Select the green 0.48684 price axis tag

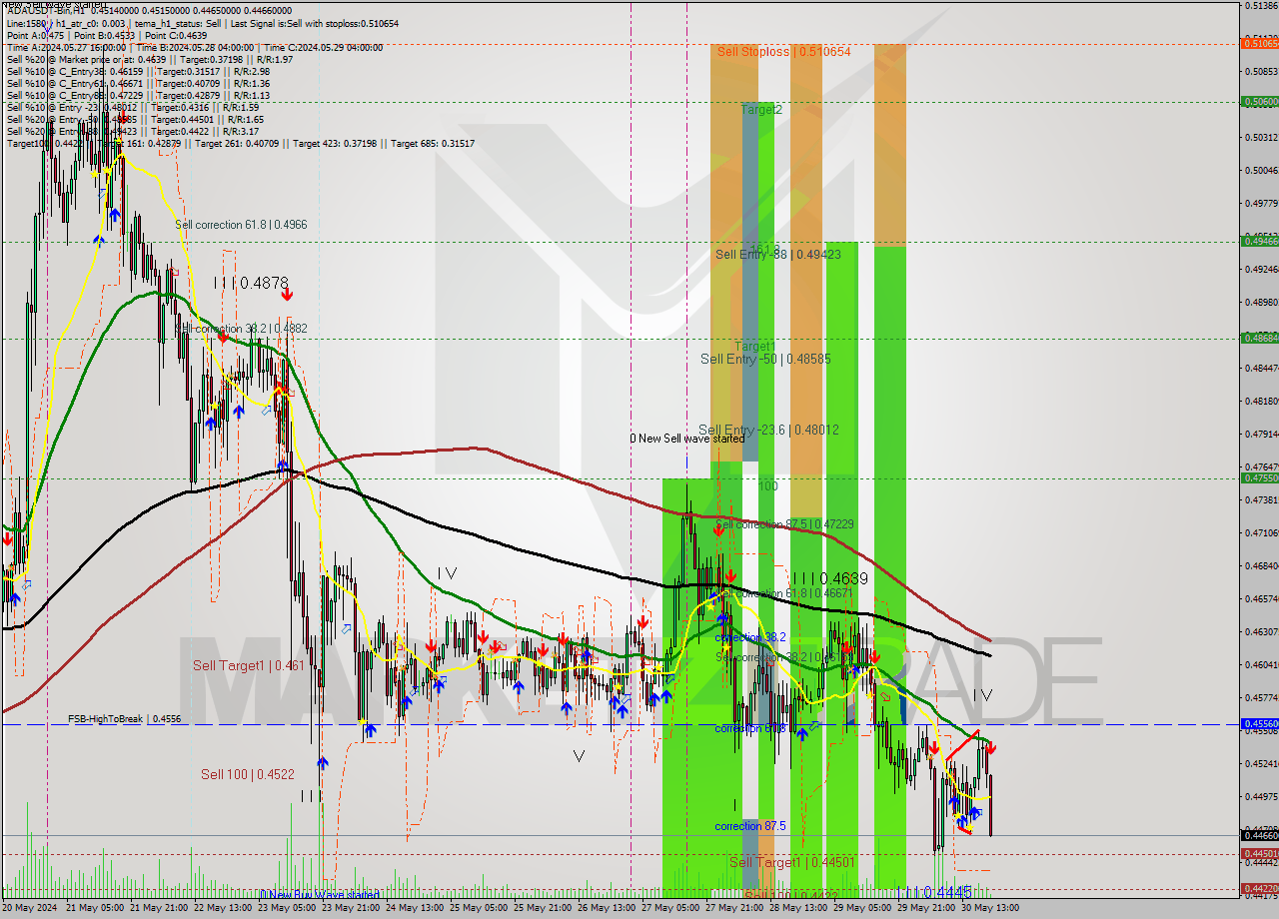1259,338
